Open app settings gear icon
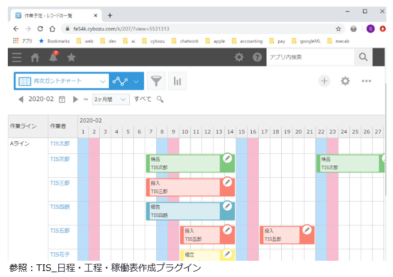 (x=345, y=81)
